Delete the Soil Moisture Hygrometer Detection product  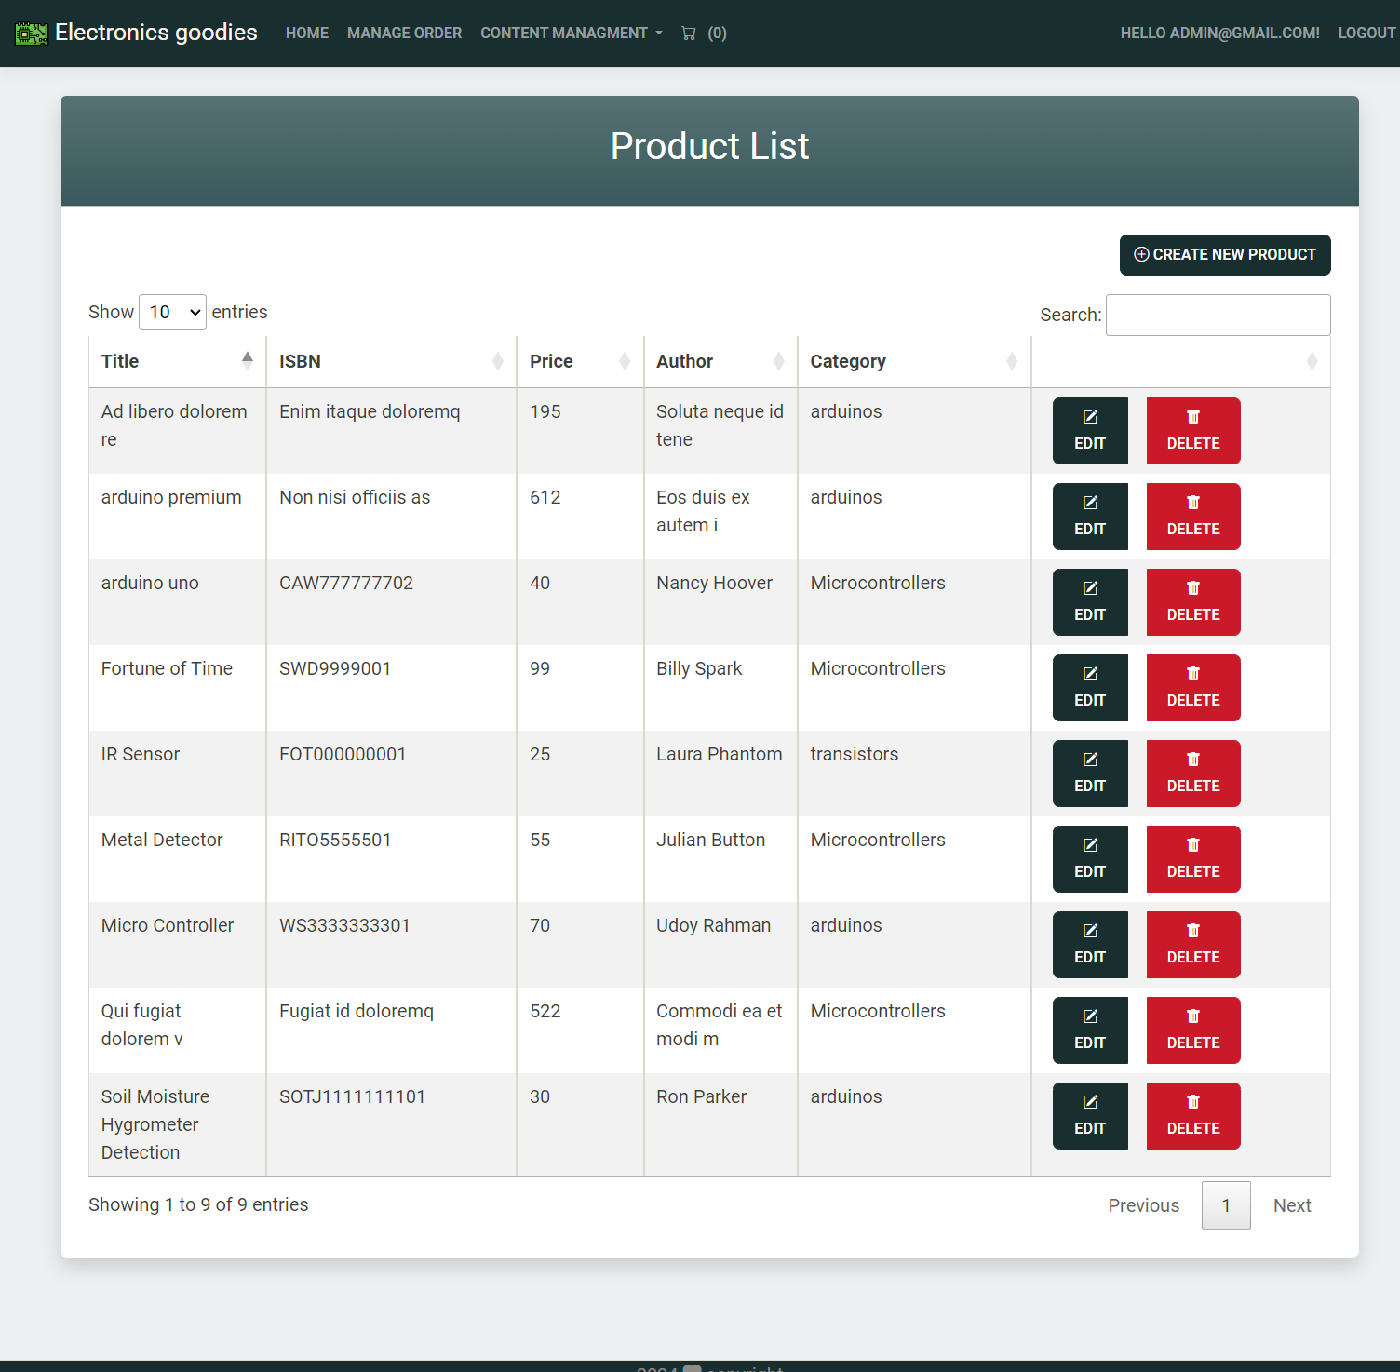pyautogui.click(x=1193, y=1116)
